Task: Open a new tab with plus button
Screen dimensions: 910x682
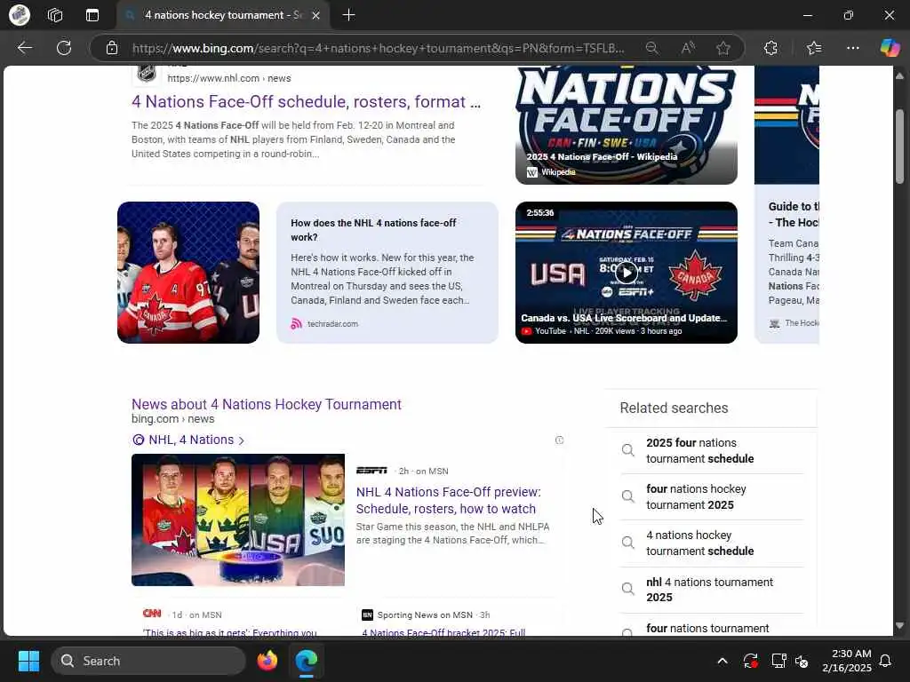Action: point(348,15)
